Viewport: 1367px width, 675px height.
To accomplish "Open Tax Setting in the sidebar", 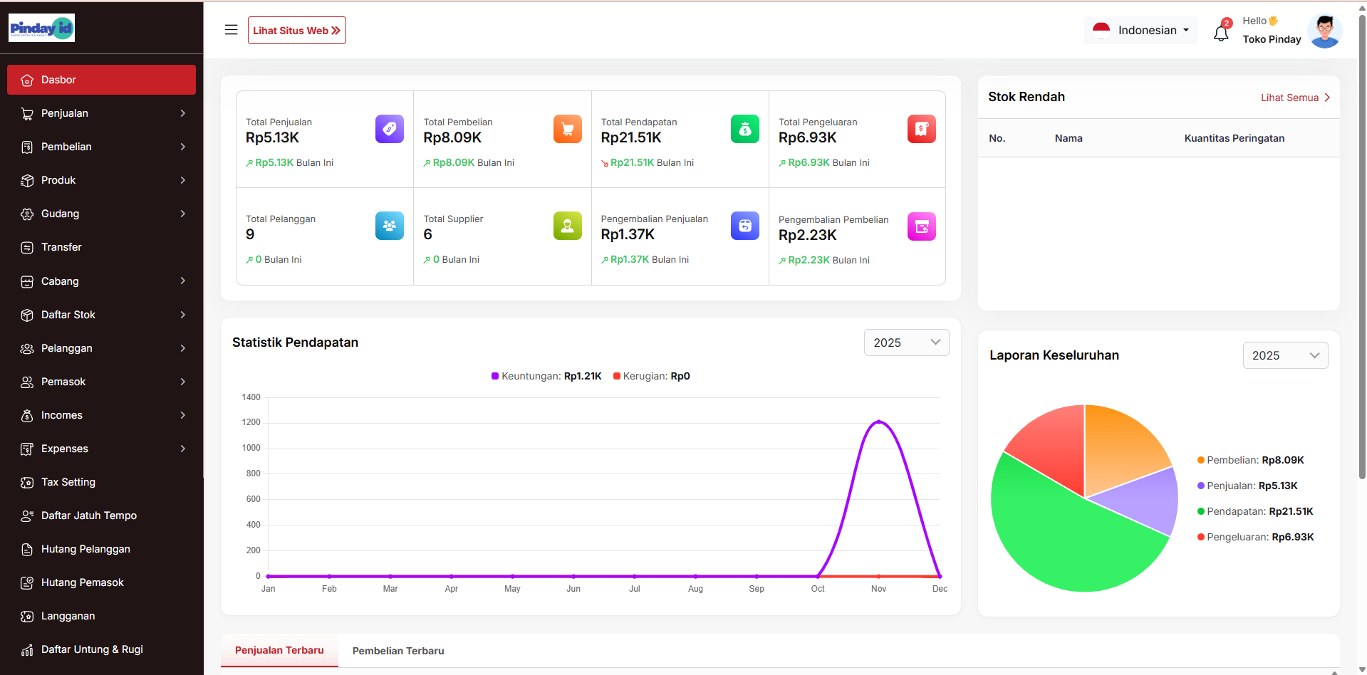I will pyautogui.click(x=68, y=482).
